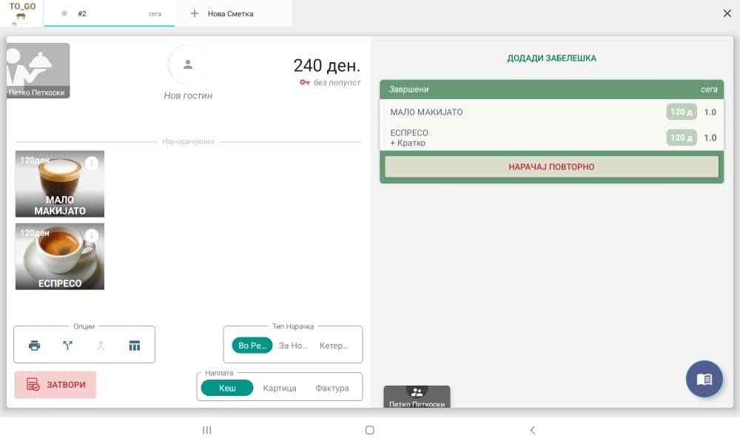Open the waiter profile tile at top left
The width and height of the screenshot is (740, 444).
(x=38, y=70)
